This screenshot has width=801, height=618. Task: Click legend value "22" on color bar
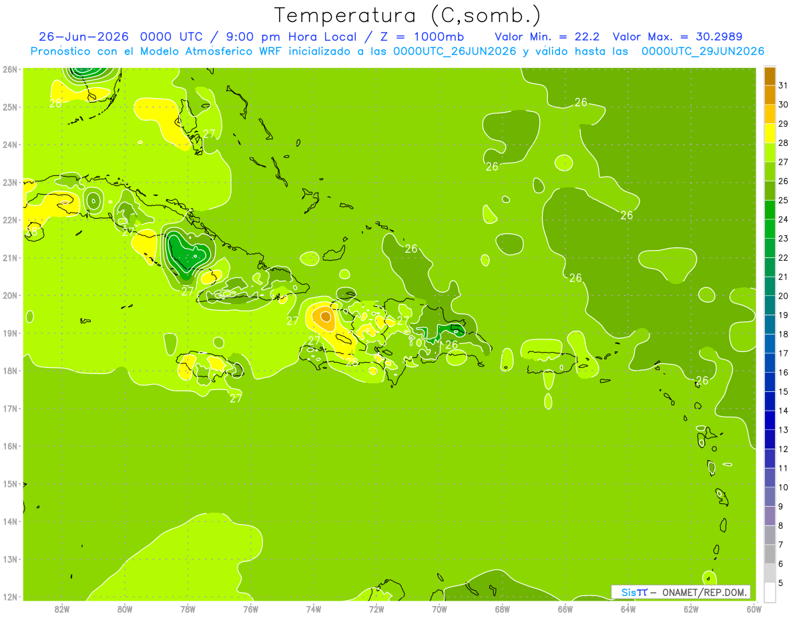[x=783, y=257]
